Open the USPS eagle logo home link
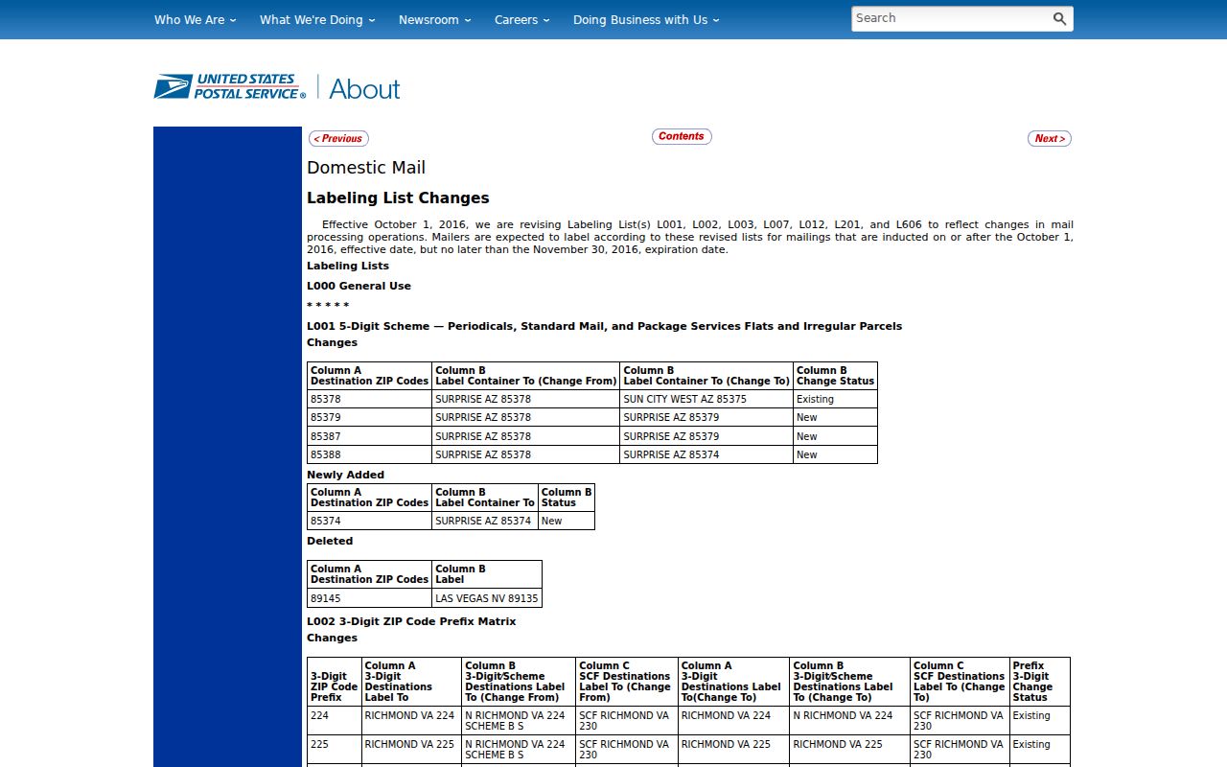The width and height of the screenshot is (1227, 767). click(230, 87)
